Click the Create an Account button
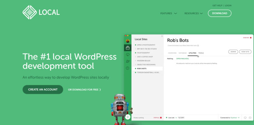This screenshot has width=254, height=125. pos(43,89)
